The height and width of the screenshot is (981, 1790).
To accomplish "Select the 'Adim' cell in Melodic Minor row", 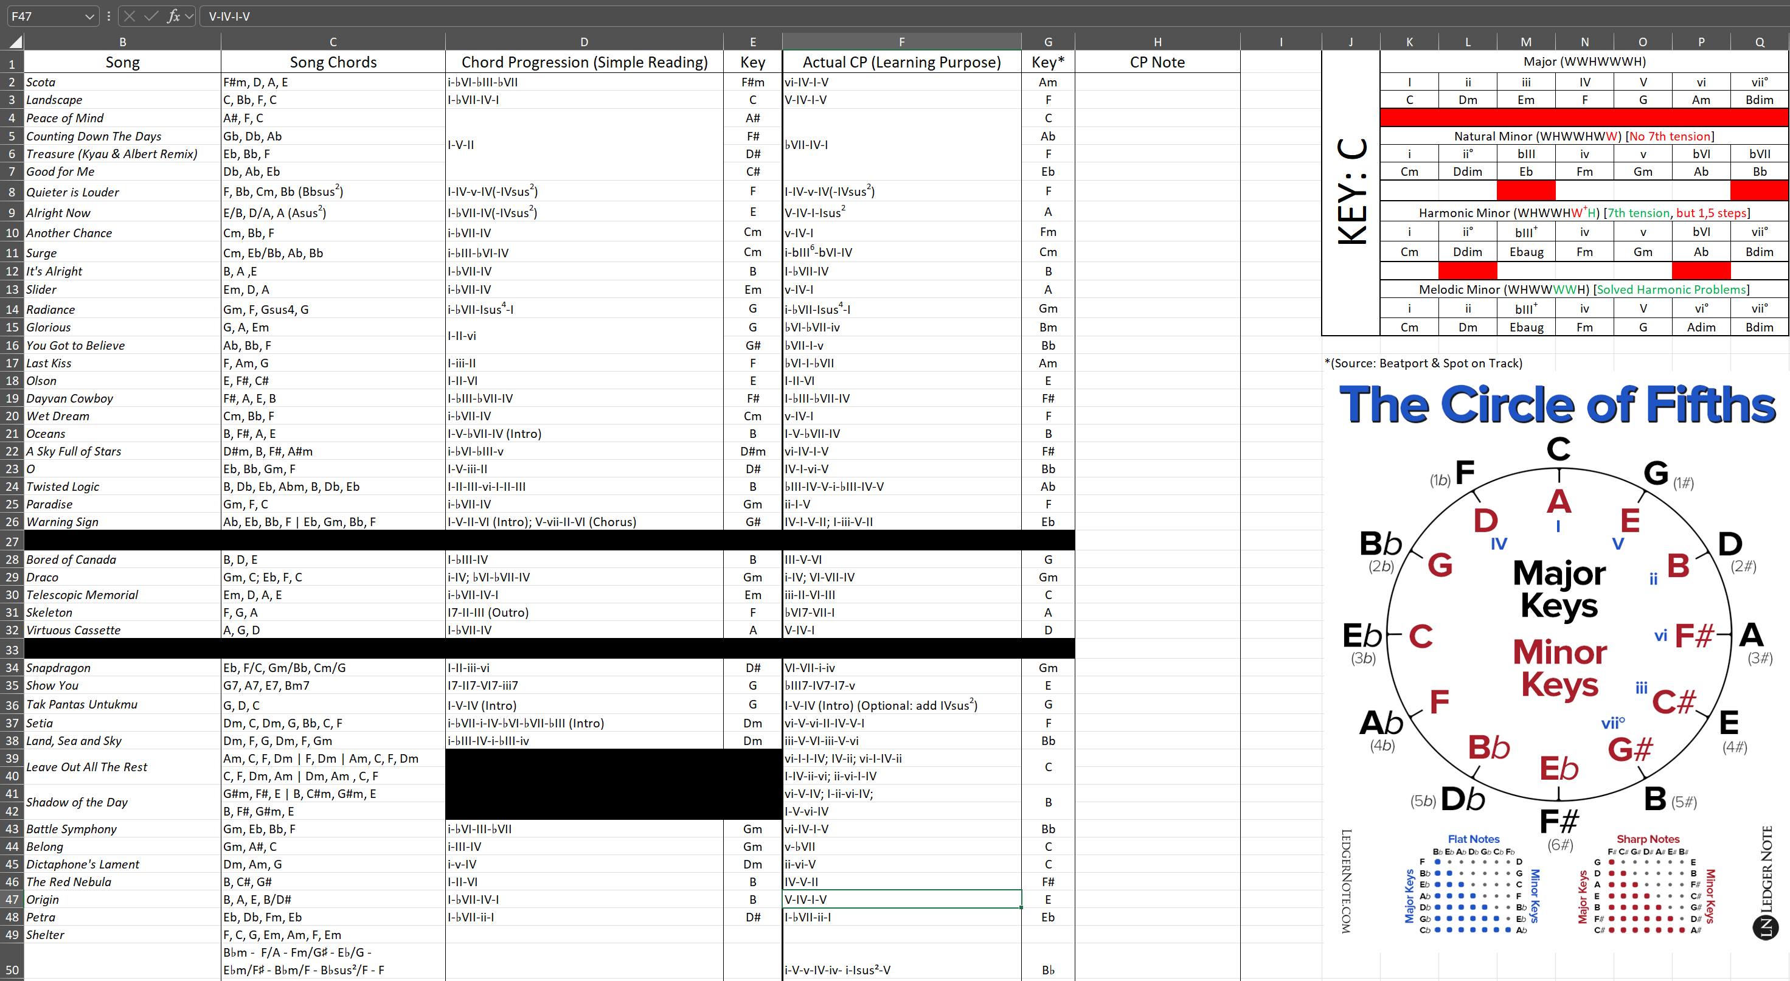I will [1701, 327].
